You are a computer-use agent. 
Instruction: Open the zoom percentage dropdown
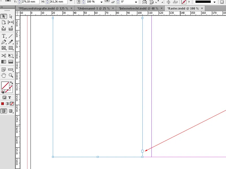(x=101, y=2)
